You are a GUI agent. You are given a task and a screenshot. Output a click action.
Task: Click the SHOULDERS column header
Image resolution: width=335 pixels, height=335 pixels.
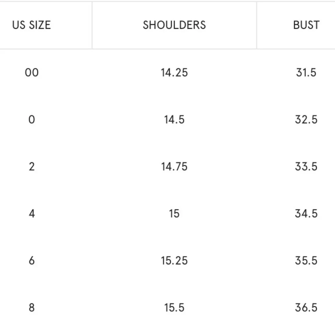174,25
